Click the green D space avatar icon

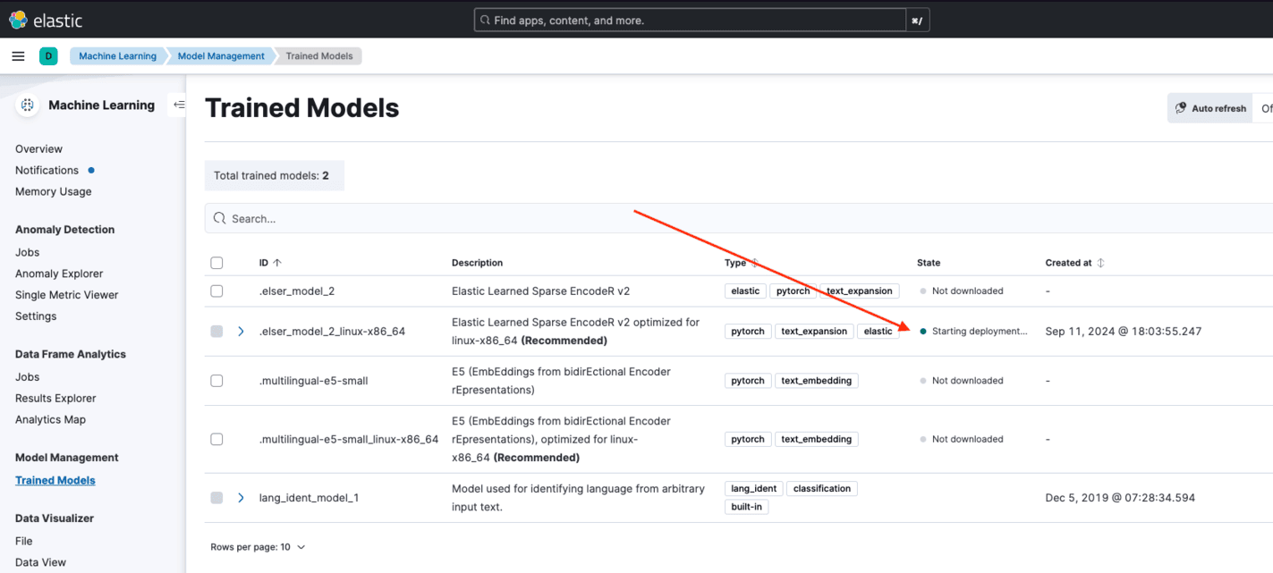tap(48, 55)
